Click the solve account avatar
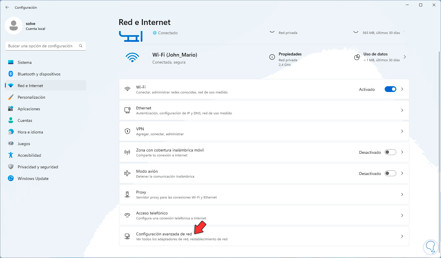This screenshot has width=441, height=258. (x=14, y=26)
